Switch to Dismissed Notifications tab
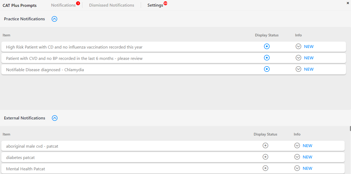 coord(111,5)
